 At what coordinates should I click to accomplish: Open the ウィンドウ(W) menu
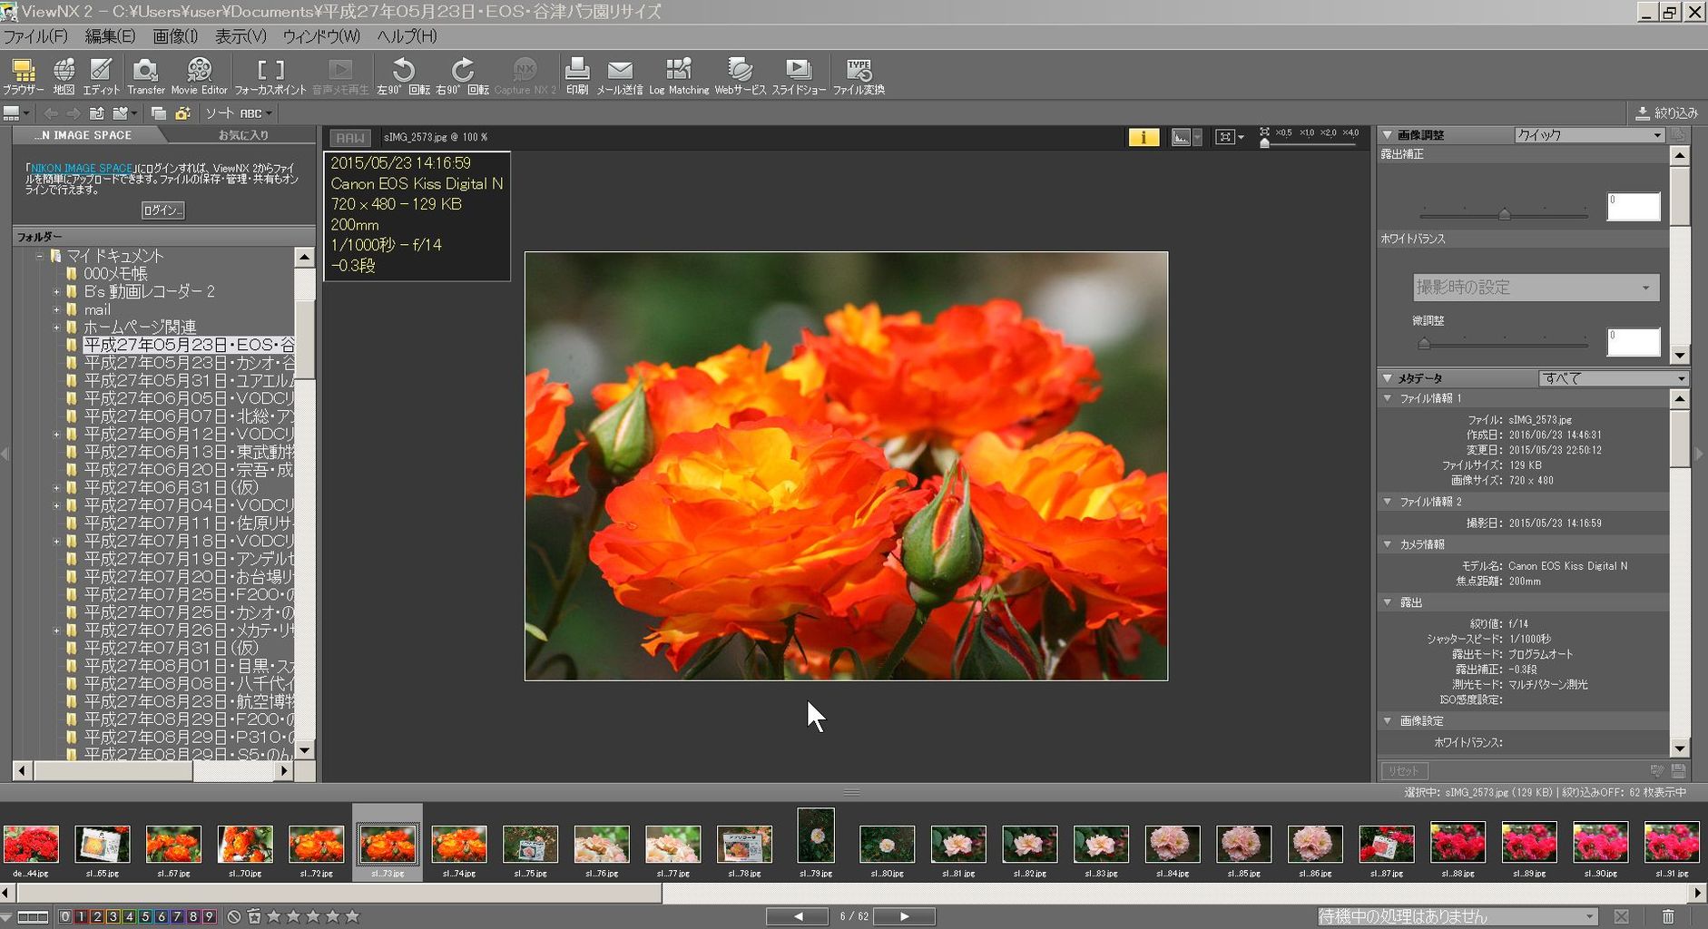(x=321, y=36)
